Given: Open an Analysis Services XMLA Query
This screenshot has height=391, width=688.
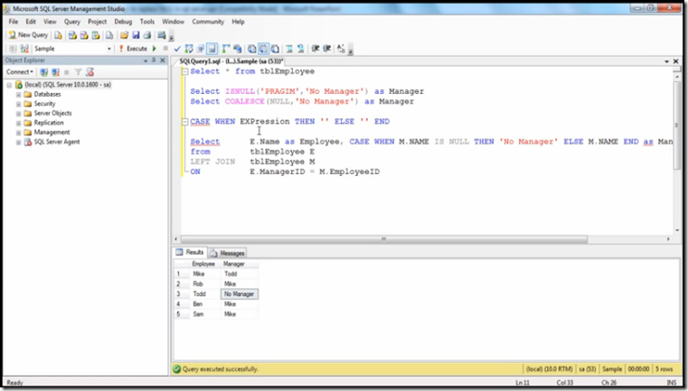Looking at the screenshot, I should 95,35.
